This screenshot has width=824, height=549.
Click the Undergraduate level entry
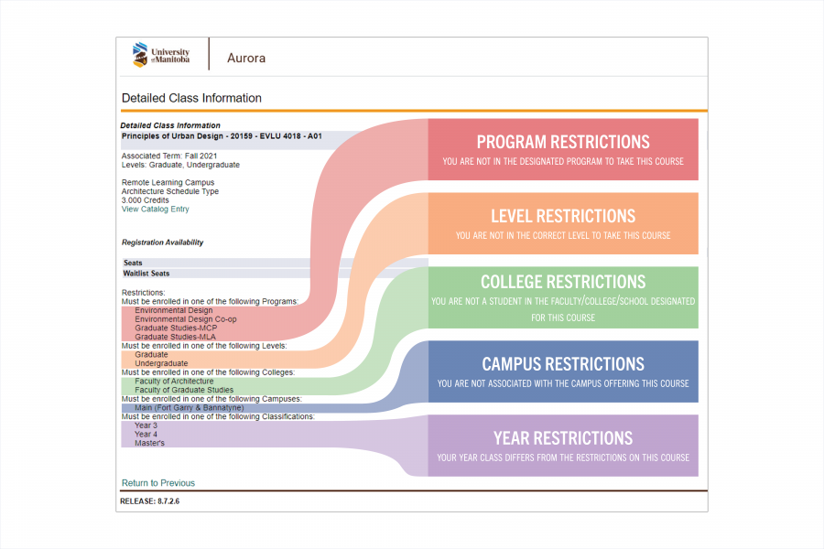(x=161, y=363)
